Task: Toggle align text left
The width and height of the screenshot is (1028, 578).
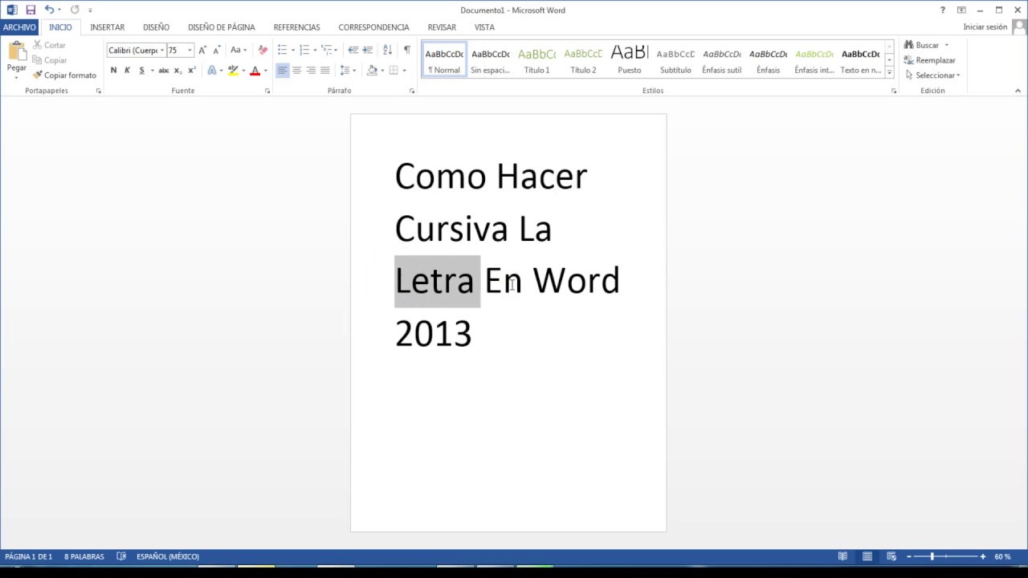Action: coord(282,71)
